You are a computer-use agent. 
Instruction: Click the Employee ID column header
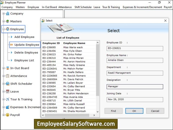click(x=51, y=43)
